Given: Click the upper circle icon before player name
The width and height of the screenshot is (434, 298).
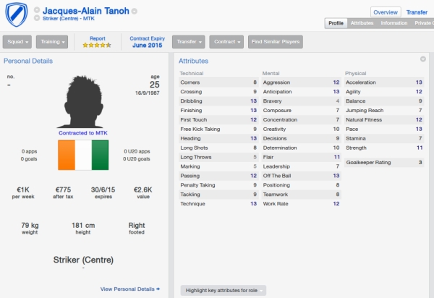Looking at the screenshot, I should pyautogui.click(x=37, y=11).
